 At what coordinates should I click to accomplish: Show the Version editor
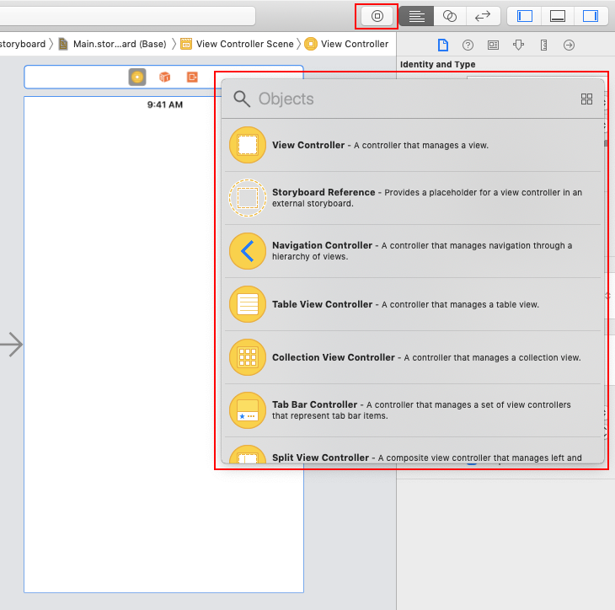[x=484, y=16]
